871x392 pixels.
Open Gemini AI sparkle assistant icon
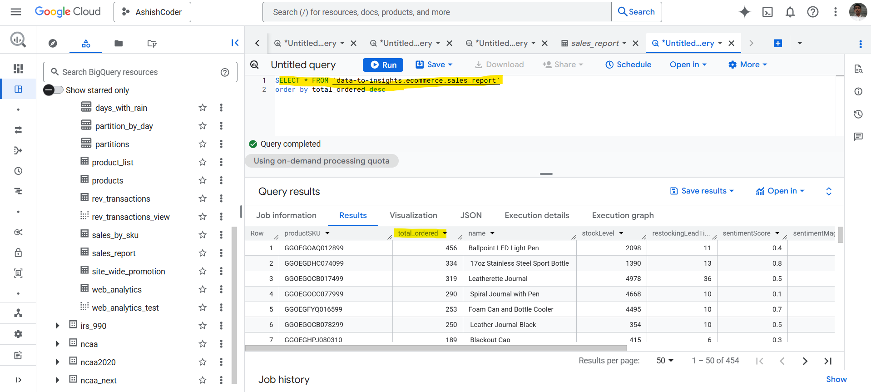tap(744, 12)
